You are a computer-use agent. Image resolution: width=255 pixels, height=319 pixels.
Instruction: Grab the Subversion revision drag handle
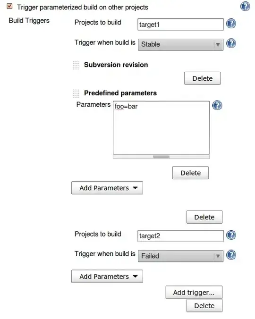[x=76, y=65]
